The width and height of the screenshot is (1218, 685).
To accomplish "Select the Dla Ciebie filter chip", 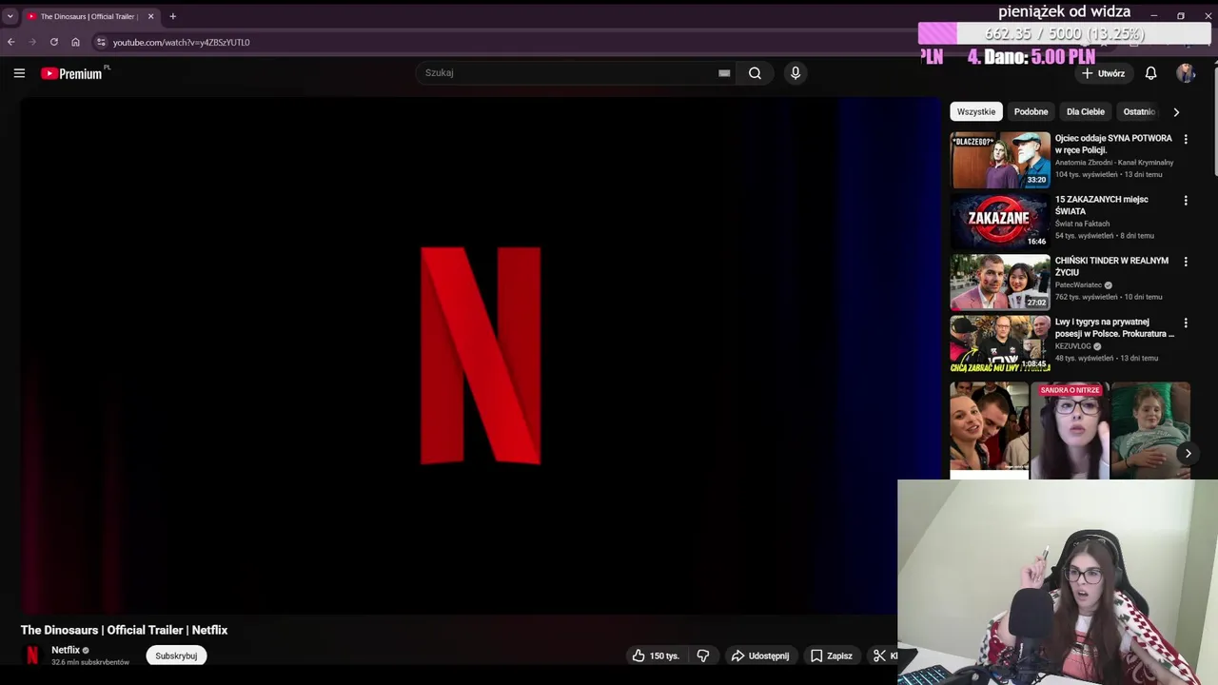I will pos(1086,111).
